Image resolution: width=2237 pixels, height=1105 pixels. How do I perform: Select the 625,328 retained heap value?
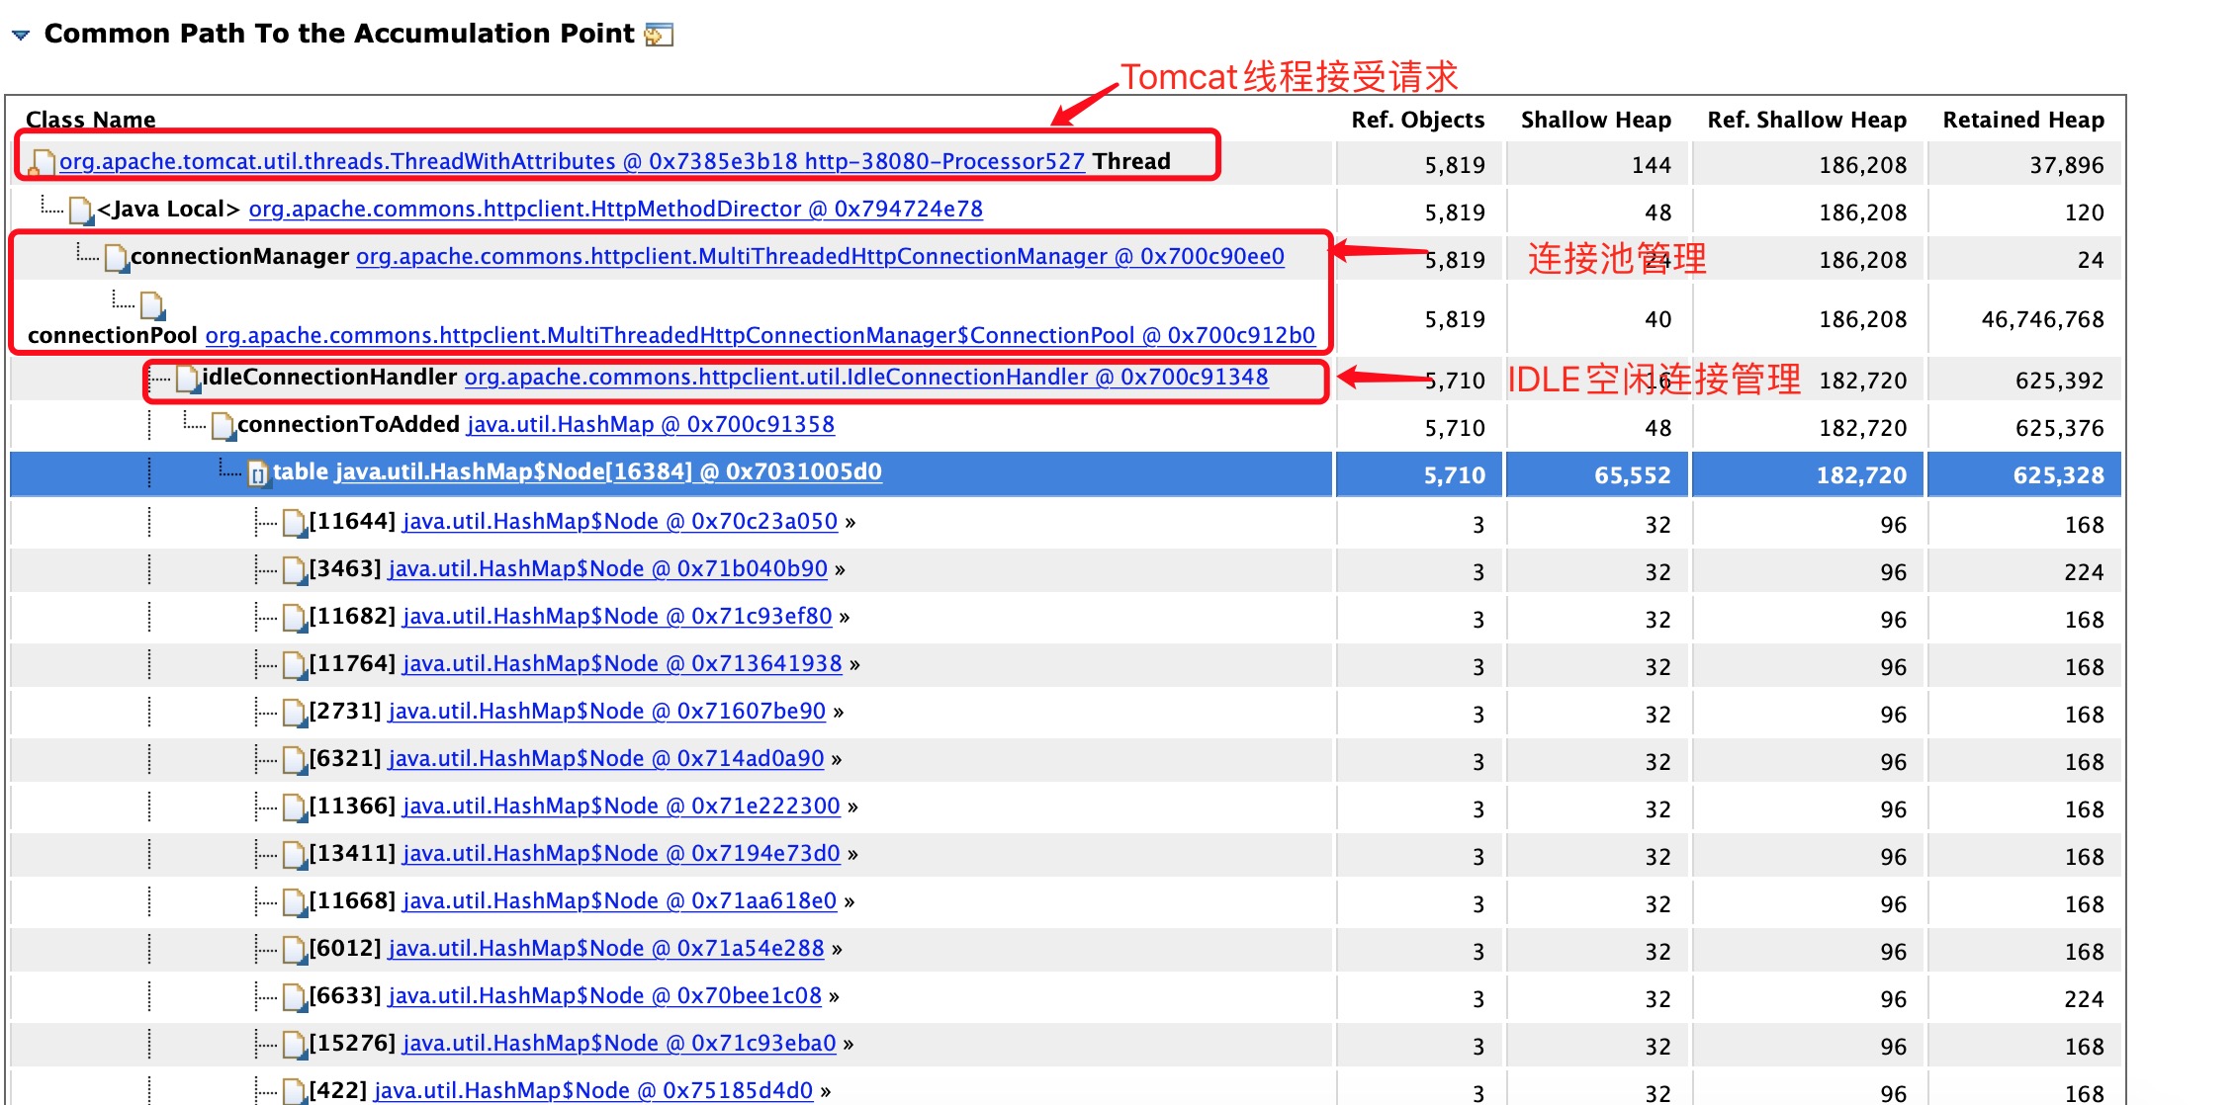(2059, 475)
